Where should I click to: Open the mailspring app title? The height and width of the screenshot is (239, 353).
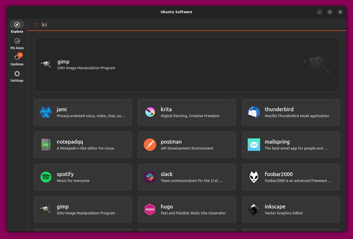coord(277,142)
